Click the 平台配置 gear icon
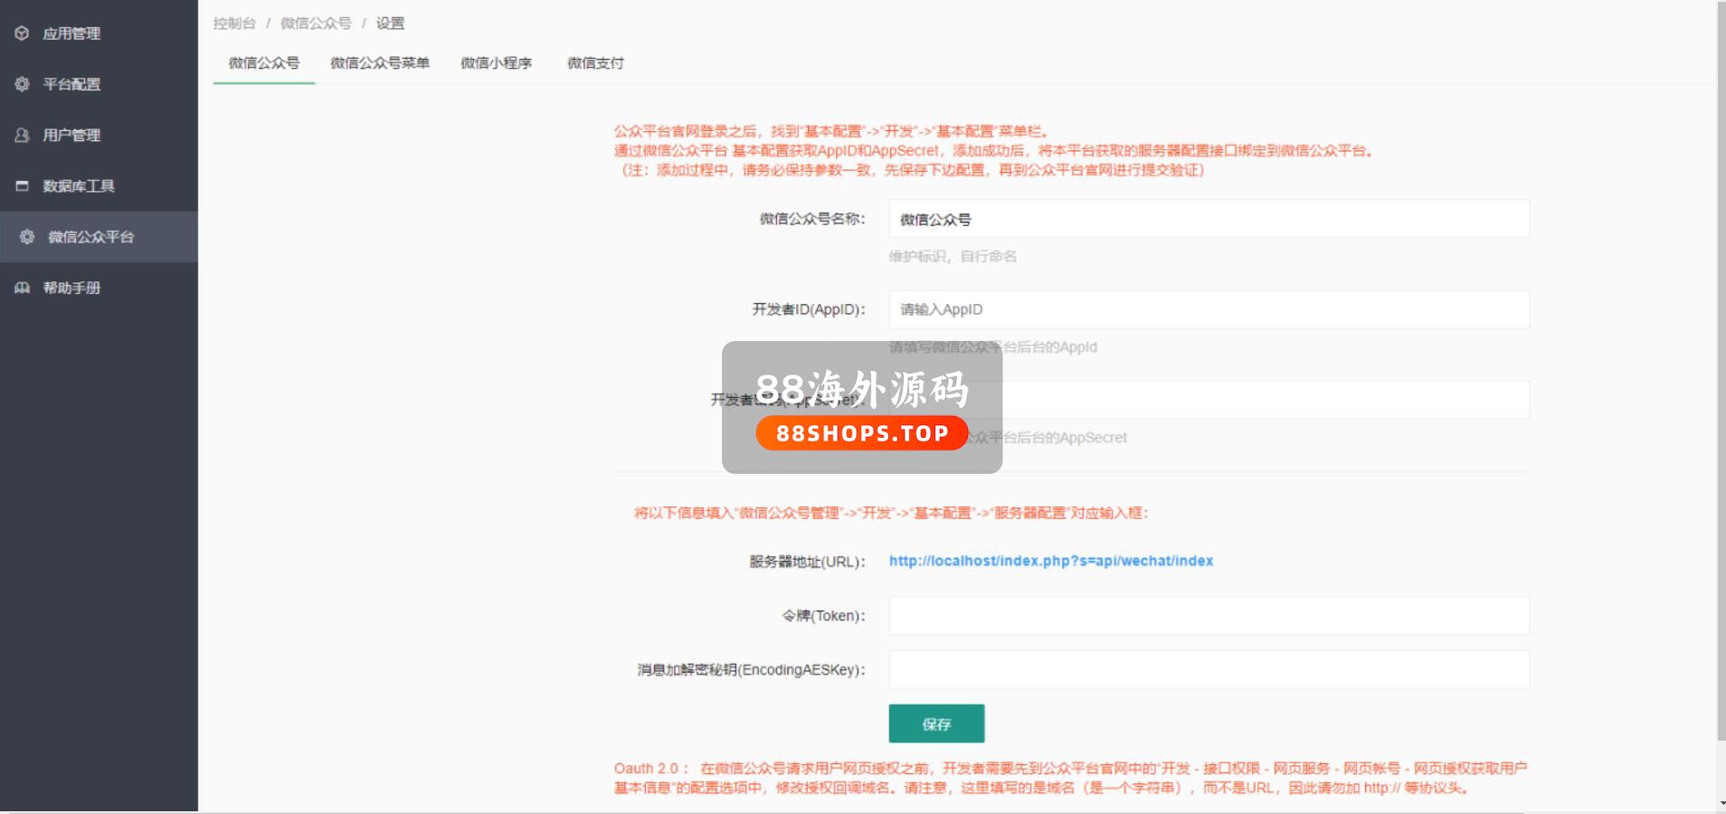 [22, 84]
